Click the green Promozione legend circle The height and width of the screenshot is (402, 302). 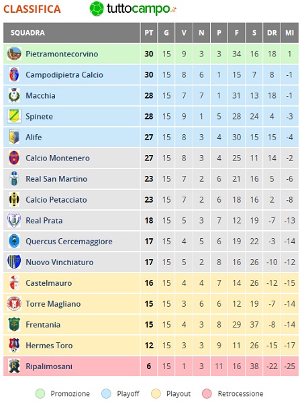tap(40, 393)
